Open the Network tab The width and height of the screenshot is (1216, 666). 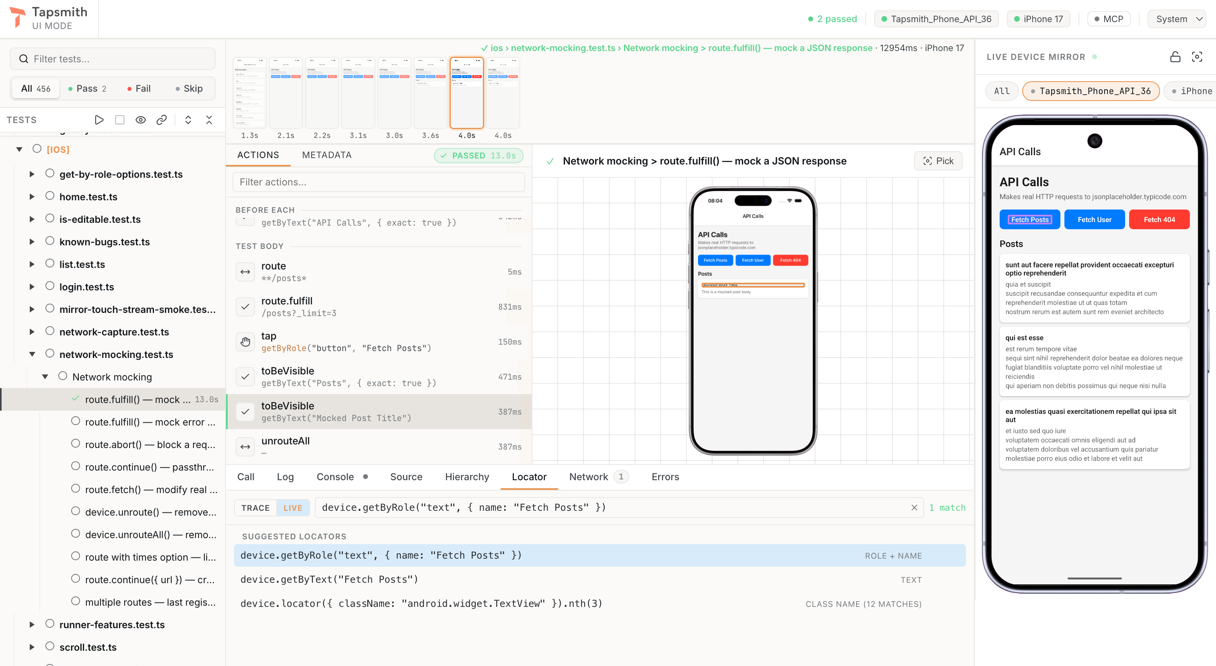pyautogui.click(x=599, y=477)
